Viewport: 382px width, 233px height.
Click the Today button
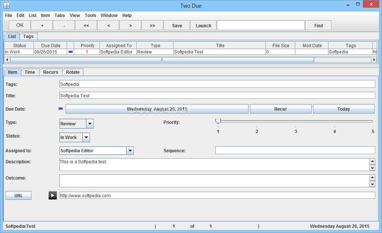(344, 109)
